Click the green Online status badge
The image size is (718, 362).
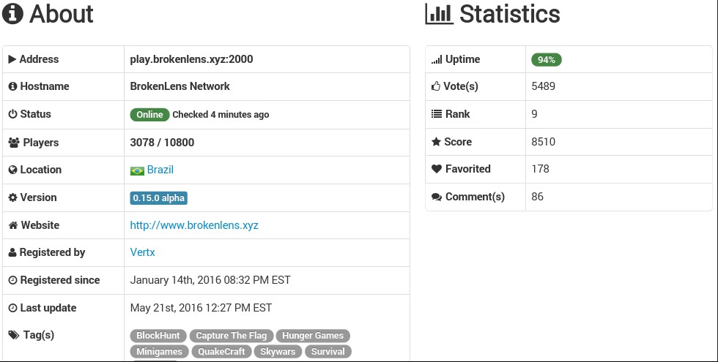(x=149, y=115)
